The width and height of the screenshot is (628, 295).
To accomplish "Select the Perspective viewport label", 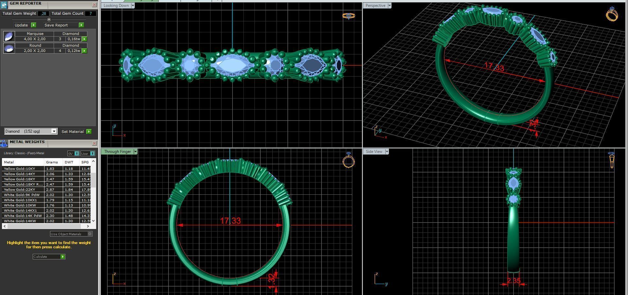I will (375, 6).
